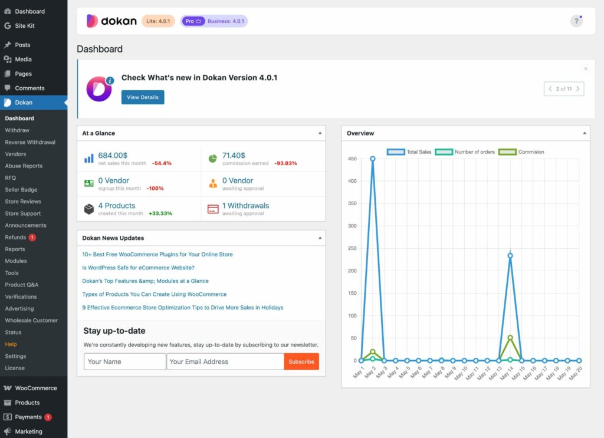Screen dimensions: 604x438
Task: Click the help question mark icon
Action: 576,21
